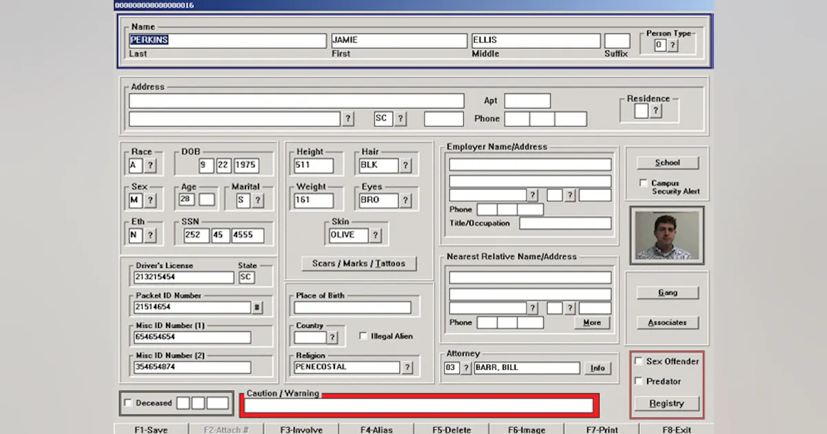Open Residence lookup question-mark button
The image size is (827, 434).
(656, 111)
